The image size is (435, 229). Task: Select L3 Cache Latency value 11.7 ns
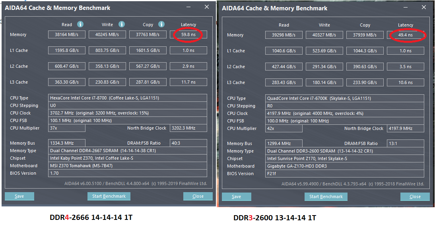188,82
